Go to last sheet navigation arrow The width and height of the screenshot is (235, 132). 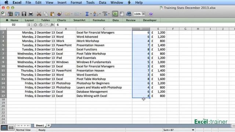point(28,125)
